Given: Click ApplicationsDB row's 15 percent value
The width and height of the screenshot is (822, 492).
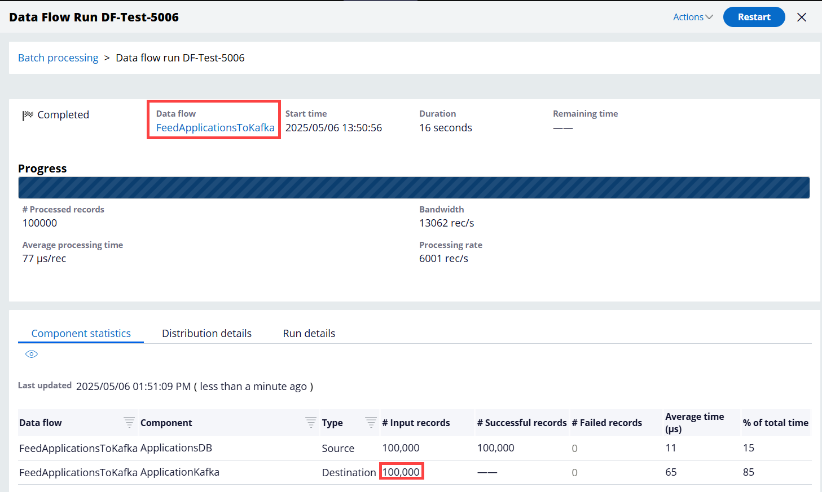Looking at the screenshot, I should [749, 448].
